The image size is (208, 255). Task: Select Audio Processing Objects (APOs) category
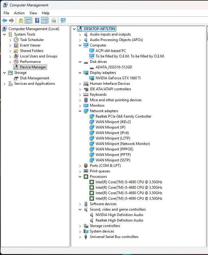click(x=116, y=40)
